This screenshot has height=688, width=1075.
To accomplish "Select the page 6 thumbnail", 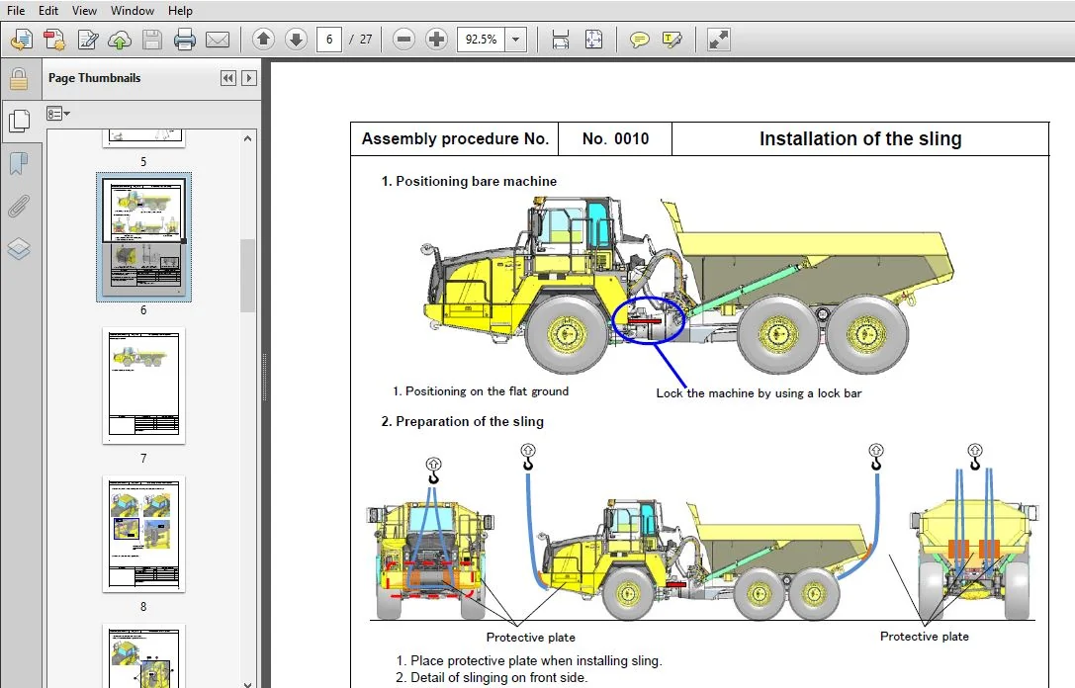I will pos(143,236).
